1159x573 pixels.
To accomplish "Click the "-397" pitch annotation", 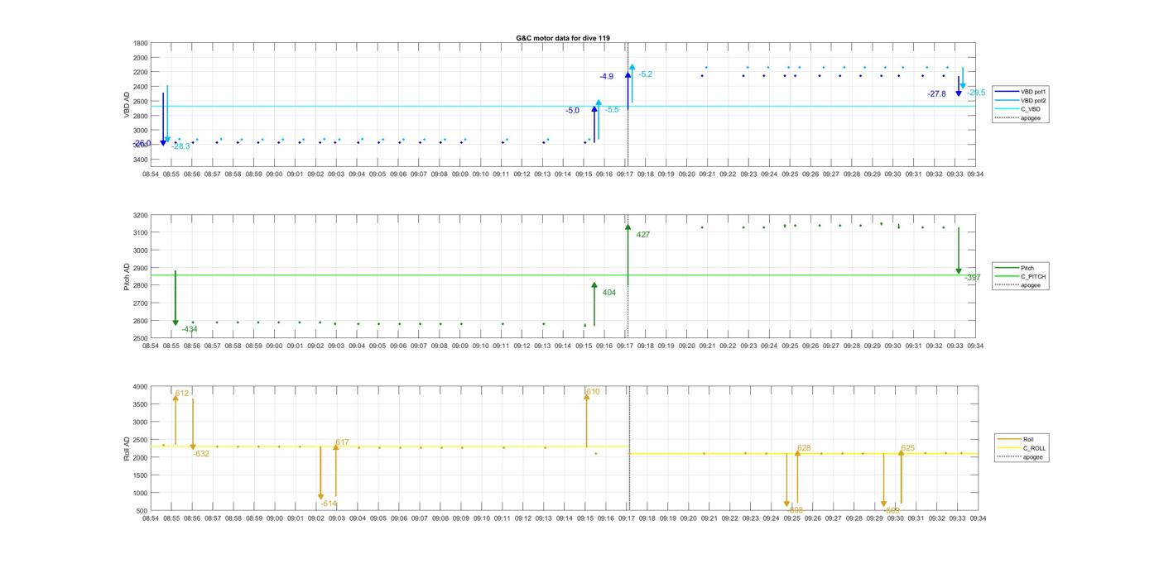I will 973,278.
